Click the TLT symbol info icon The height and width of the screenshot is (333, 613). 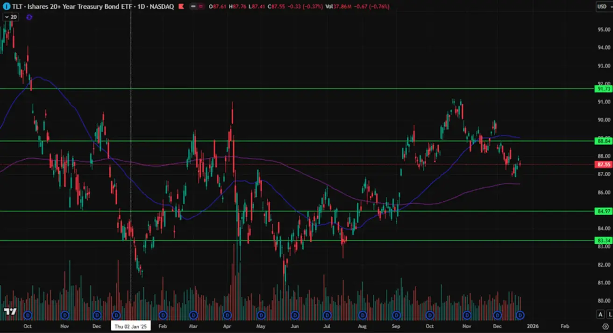click(7, 7)
